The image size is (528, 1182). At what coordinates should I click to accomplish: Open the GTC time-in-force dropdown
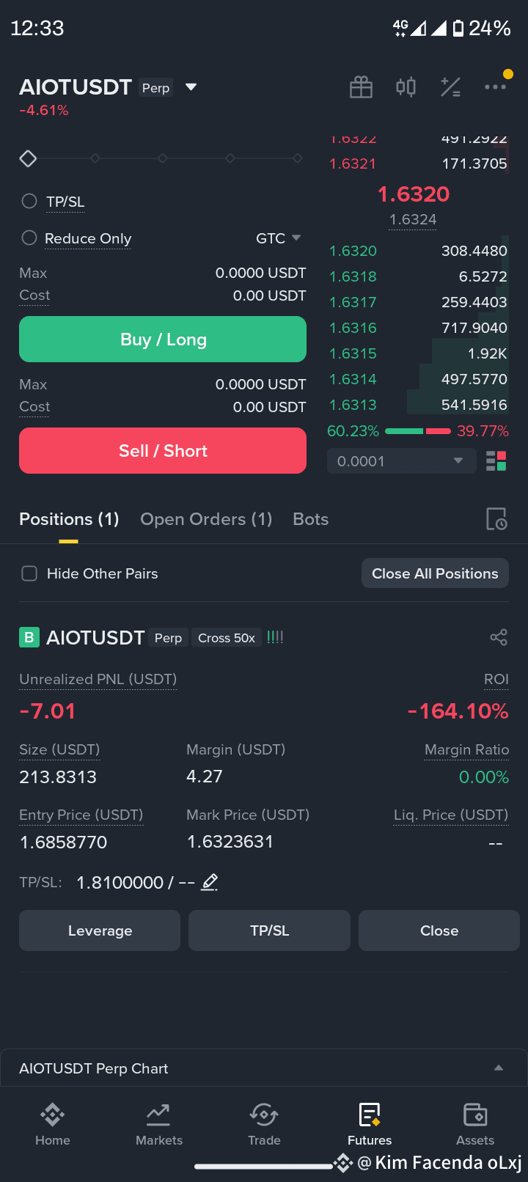(x=279, y=238)
